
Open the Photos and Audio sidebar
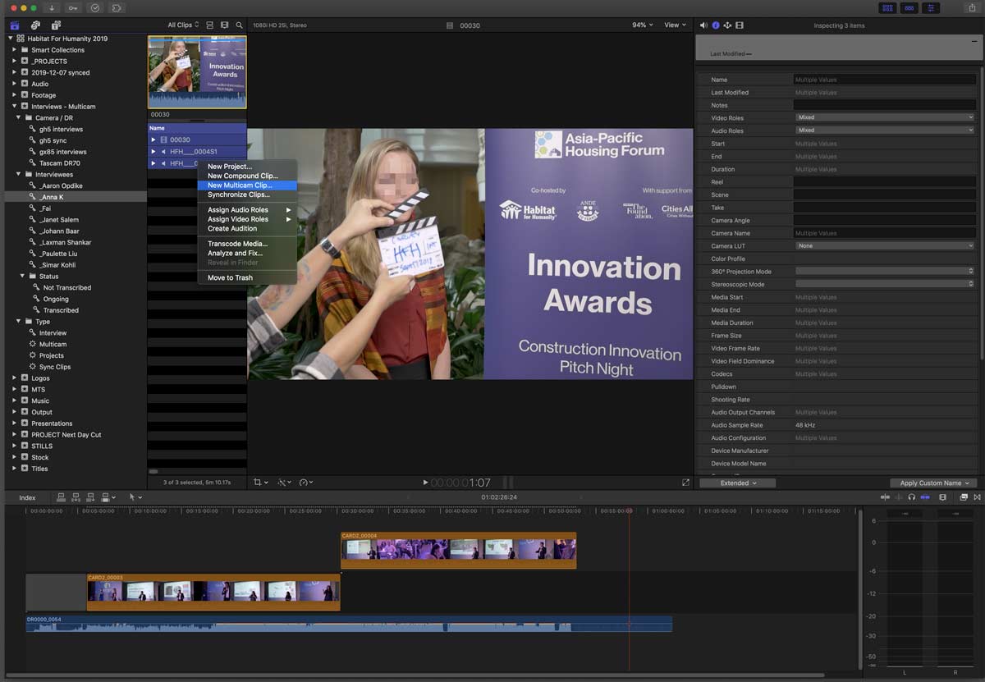click(35, 25)
